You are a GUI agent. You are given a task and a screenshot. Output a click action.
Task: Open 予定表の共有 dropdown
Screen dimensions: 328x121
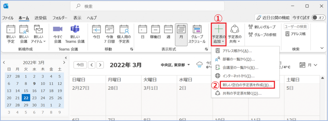point(234,34)
